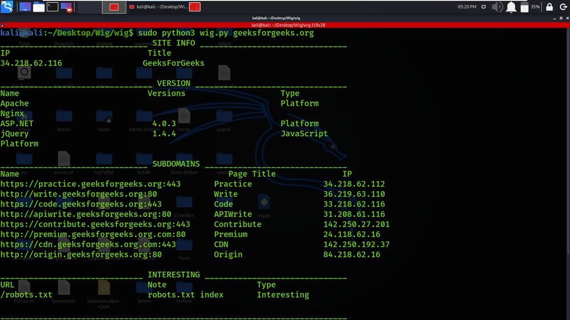The width and height of the screenshot is (570, 320).
Task: Select the Practice page title
Action: pyautogui.click(x=233, y=184)
